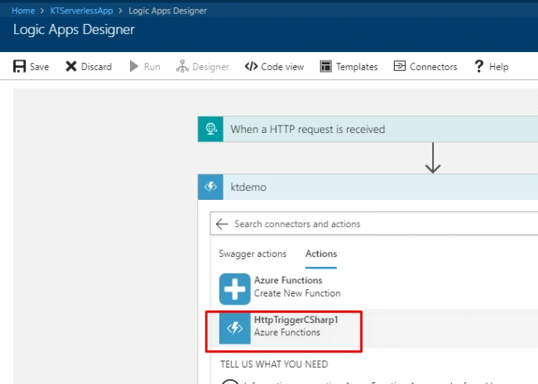Click the HTTP request trigger globe icon
The height and width of the screenshot is (384, 538).
click(x=211, y=129)
